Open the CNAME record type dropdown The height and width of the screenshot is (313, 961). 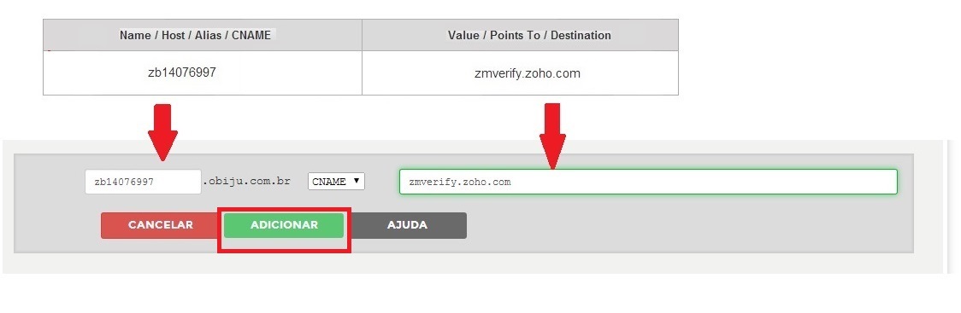click(x=336, y=182)
